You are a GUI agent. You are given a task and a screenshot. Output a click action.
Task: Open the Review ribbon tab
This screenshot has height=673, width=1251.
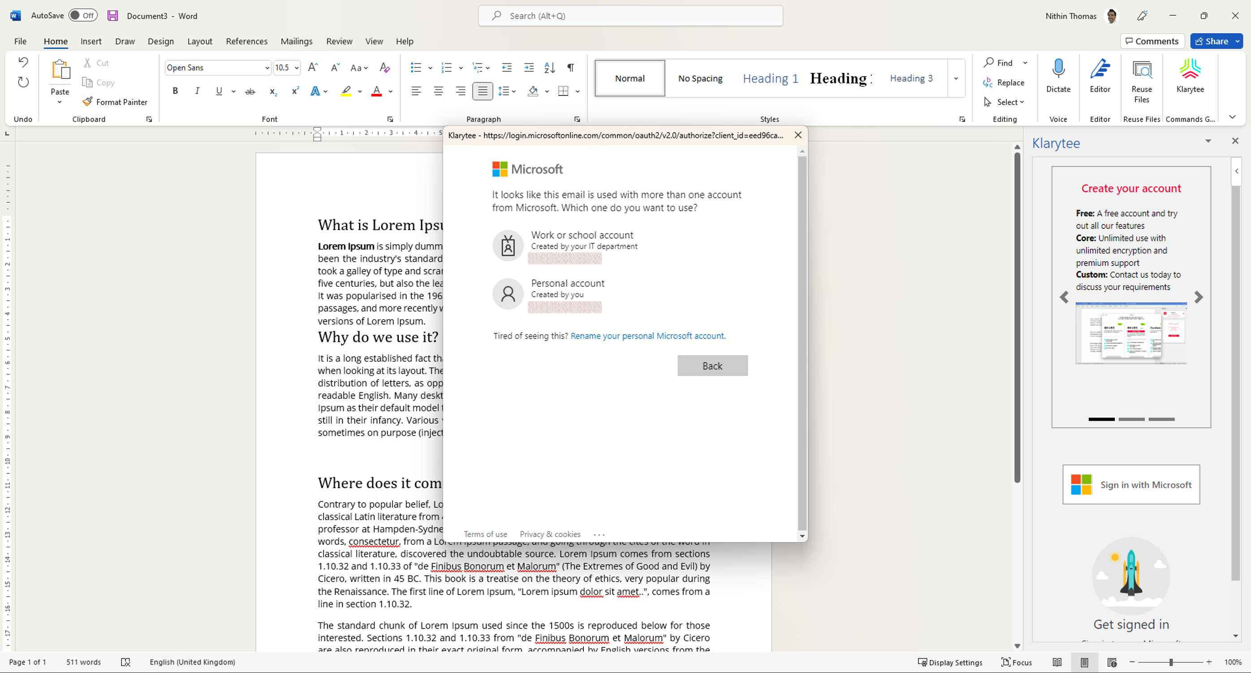click(339, 41)
